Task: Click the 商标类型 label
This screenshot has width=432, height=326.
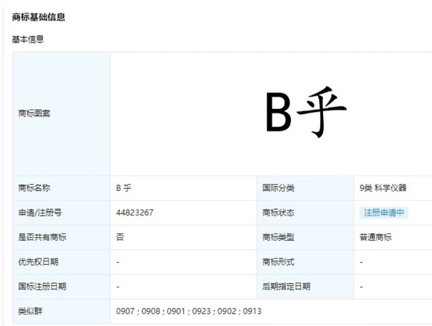Action: 278,238
